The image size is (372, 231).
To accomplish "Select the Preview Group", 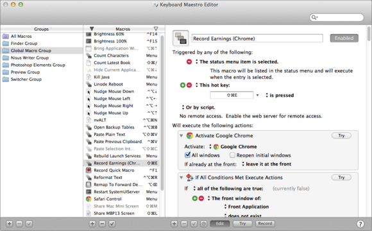I will click(x=42, y=72).
